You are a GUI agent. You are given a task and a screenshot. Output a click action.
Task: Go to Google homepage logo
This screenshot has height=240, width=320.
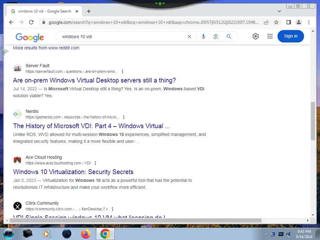pos(30,37)
